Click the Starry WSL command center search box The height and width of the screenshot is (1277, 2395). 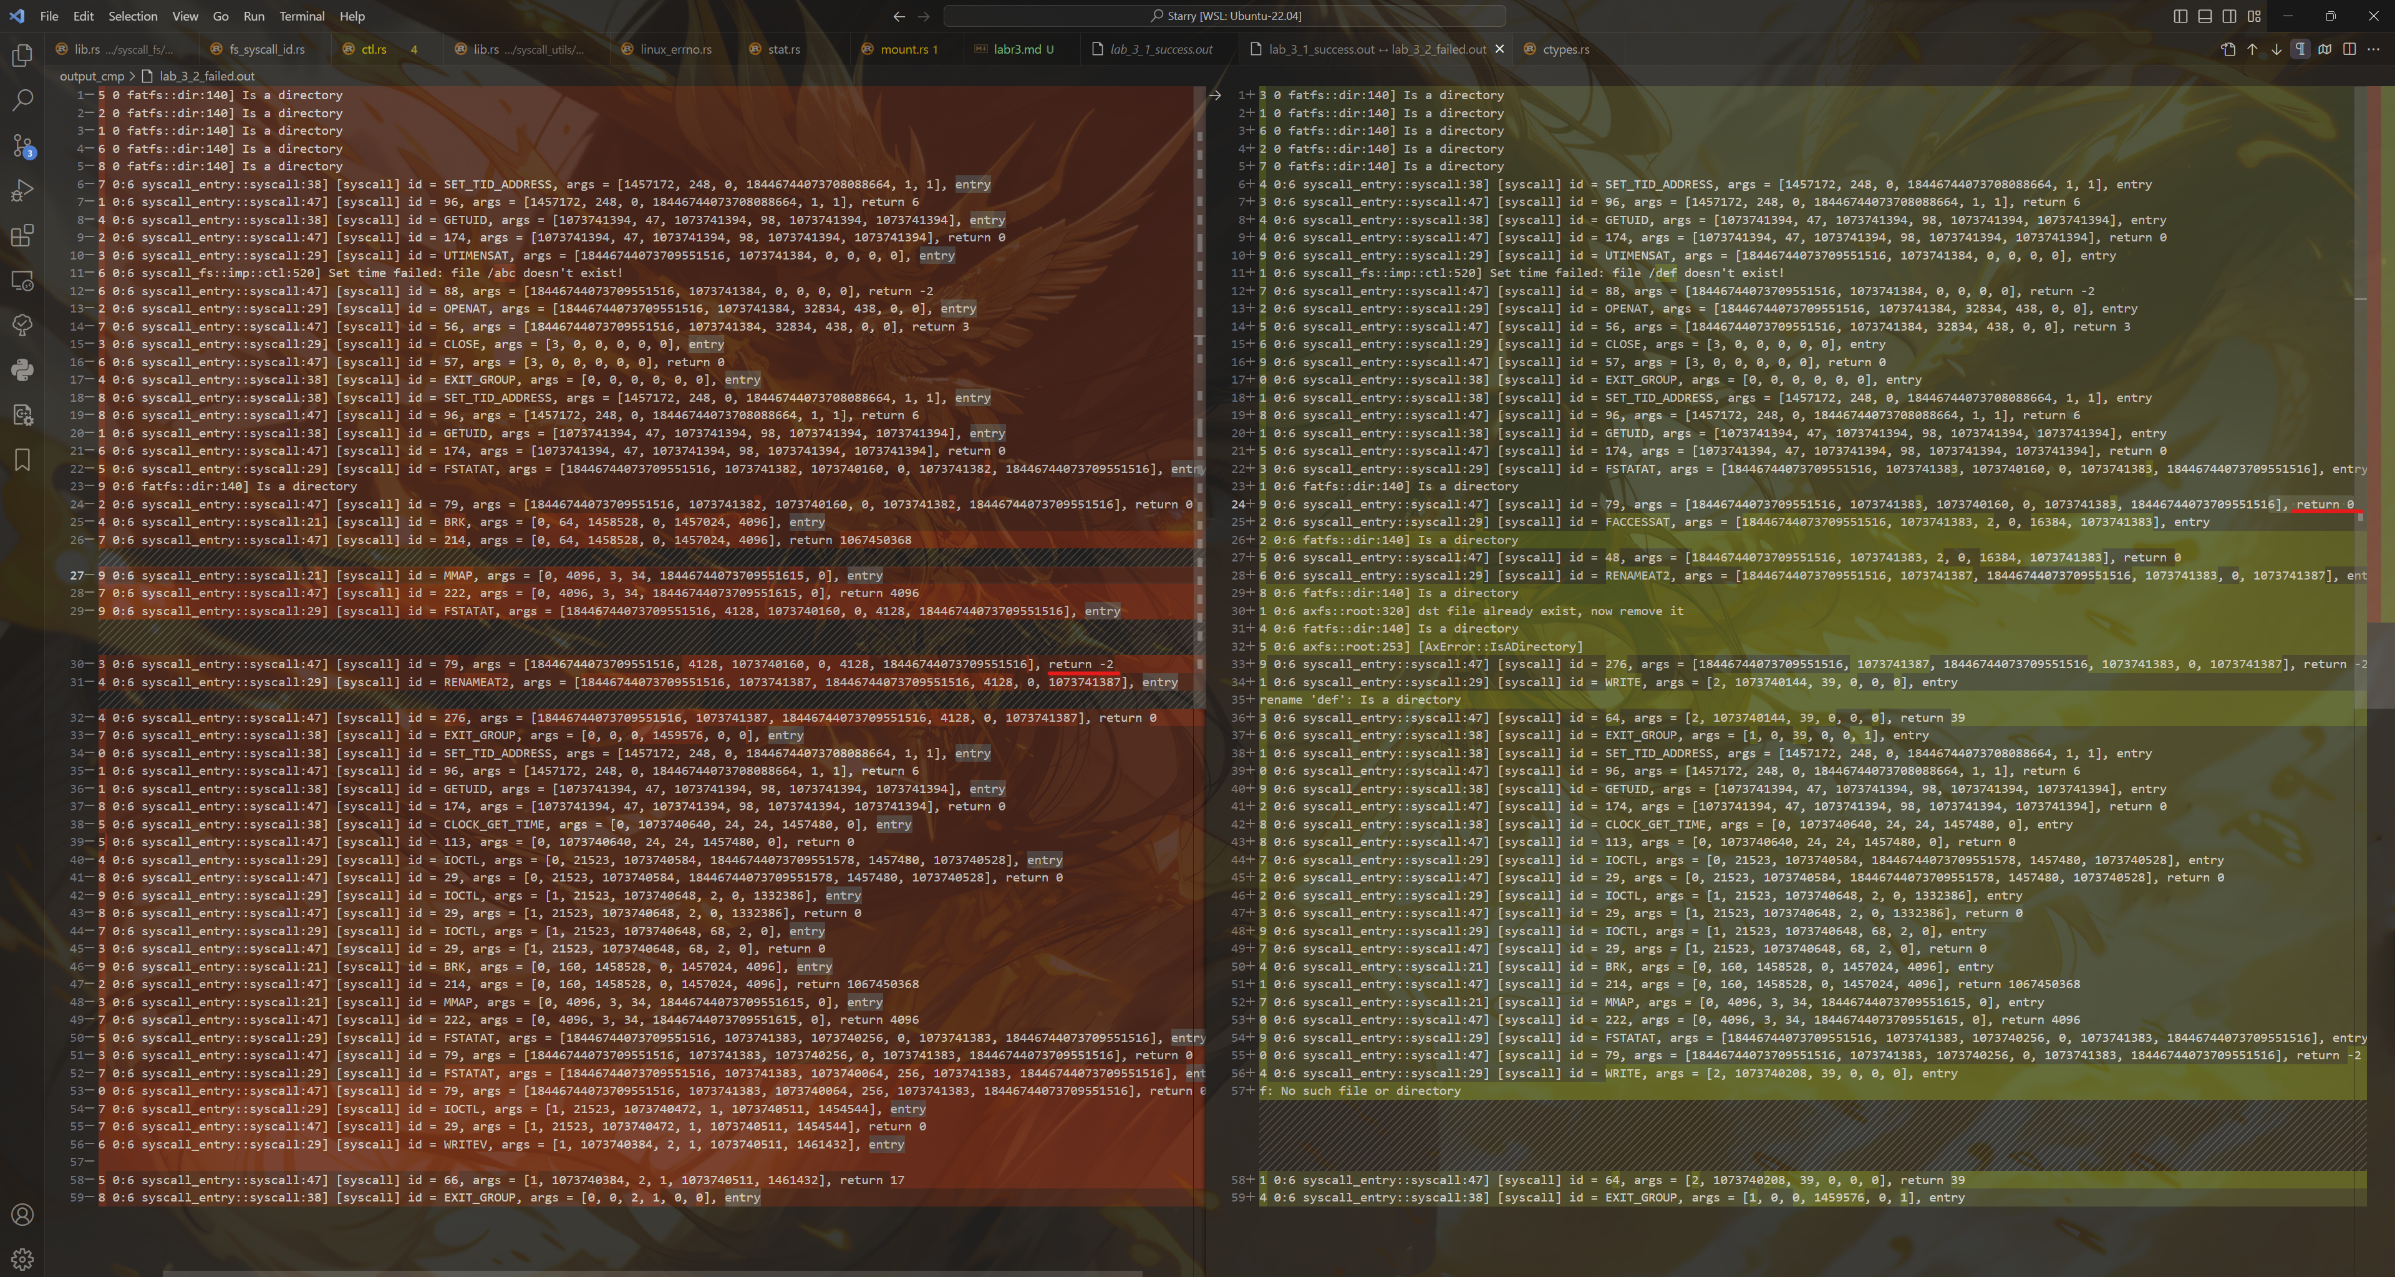[x=1224, y=16]
